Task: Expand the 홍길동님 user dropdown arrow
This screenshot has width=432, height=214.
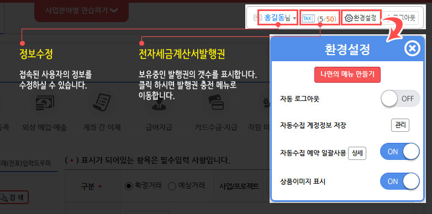Action: pos(294,19)
